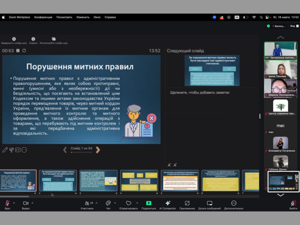Image resolution: width=300 pixels, height=225 pixels.
Task: Select slide 3 thumbnail in the filmstrip
Action: (x=98, y=180)
